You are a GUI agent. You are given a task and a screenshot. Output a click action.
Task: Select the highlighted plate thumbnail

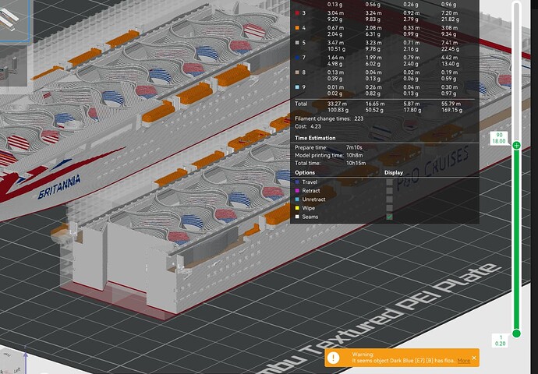click(15, 21)
